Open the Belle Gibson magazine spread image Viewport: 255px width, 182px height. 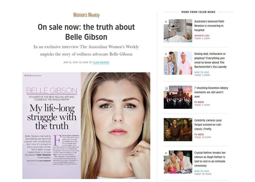pyautogui.click(x=86, y=125)
